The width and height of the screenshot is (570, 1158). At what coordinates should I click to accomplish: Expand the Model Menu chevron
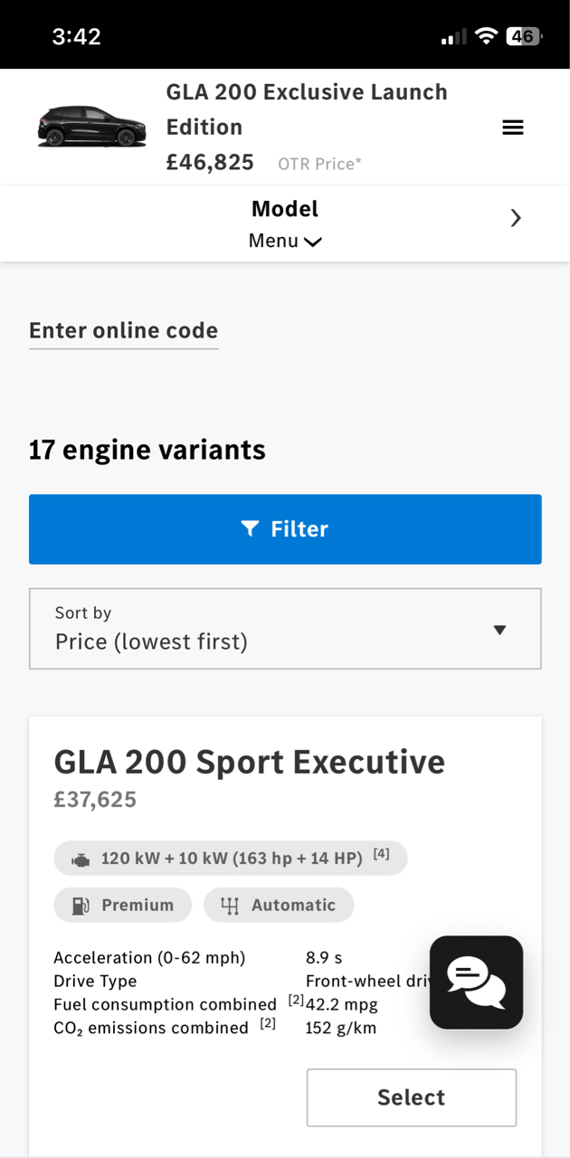click(313, 242)
